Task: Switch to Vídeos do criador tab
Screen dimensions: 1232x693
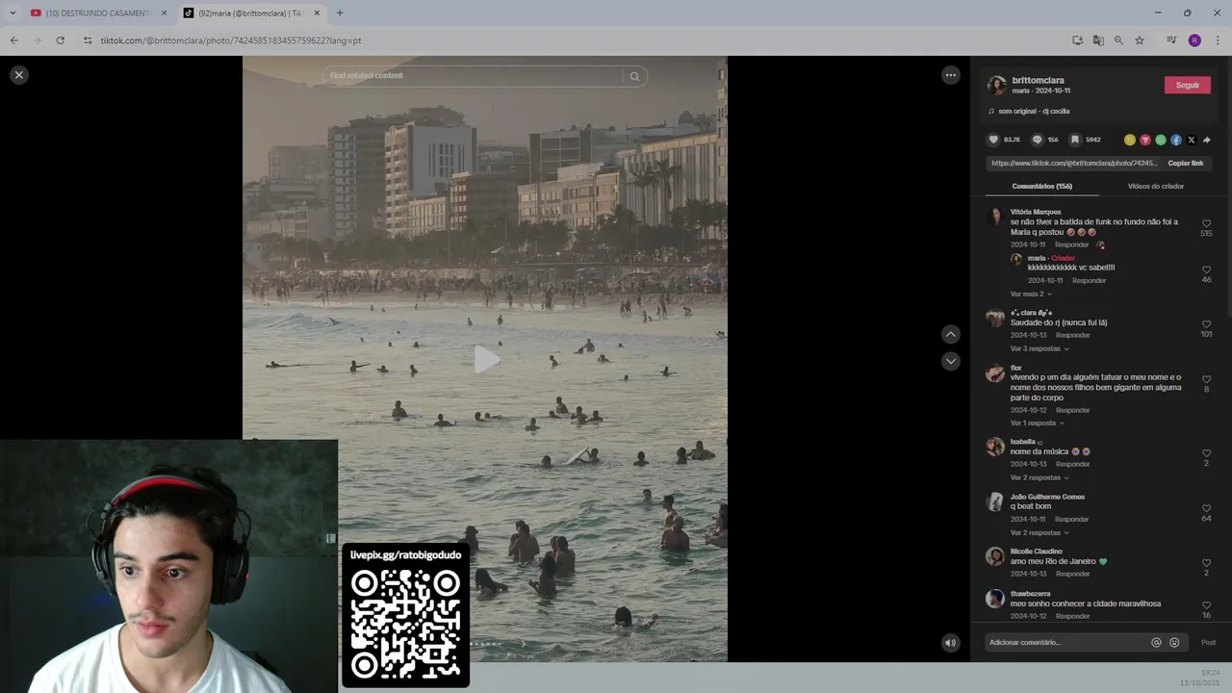Action: coord(1156,187)
